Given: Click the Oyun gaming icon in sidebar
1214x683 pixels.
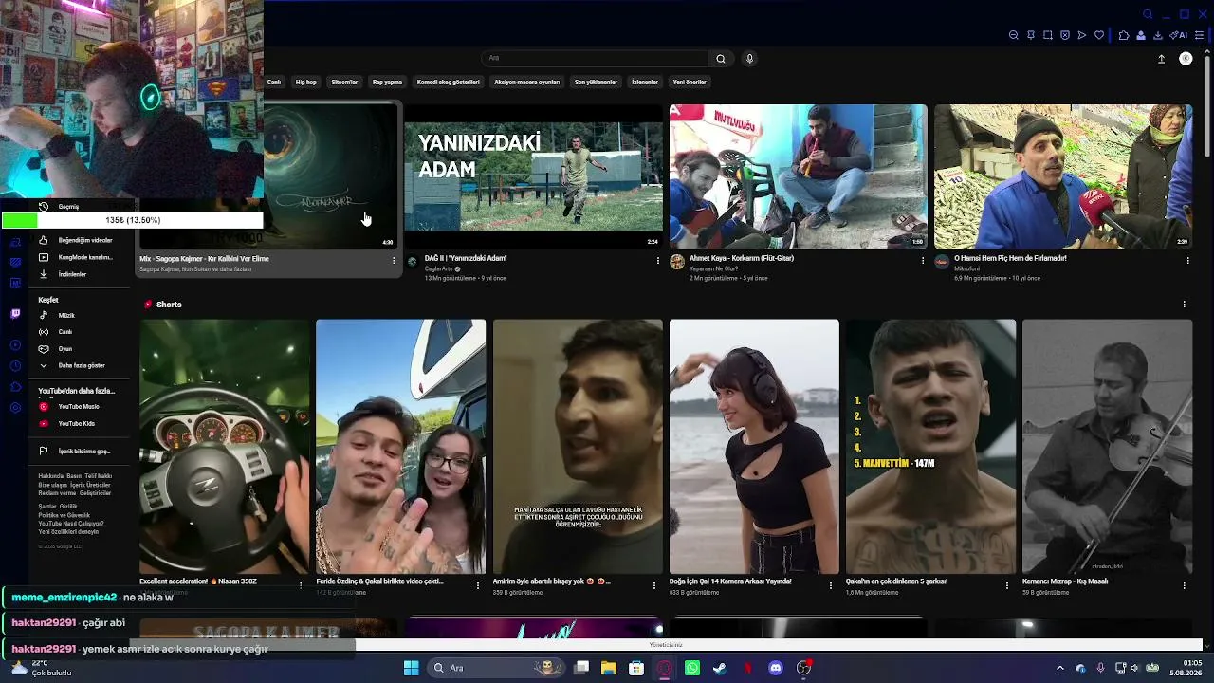Looking at the screenshot, I should coord(43,349).
